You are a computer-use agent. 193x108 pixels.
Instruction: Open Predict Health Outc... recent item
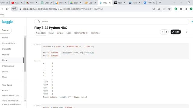tap(11, 95)
